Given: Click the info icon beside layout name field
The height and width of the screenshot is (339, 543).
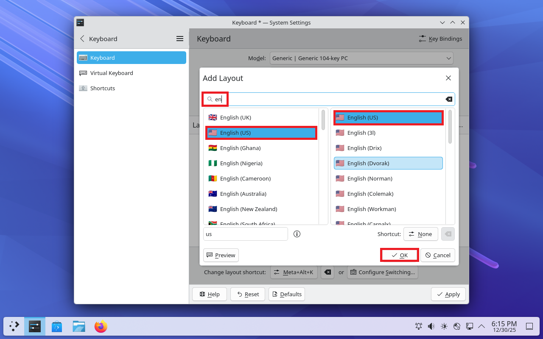Looking at the screenshot, I should pos(297,234).
